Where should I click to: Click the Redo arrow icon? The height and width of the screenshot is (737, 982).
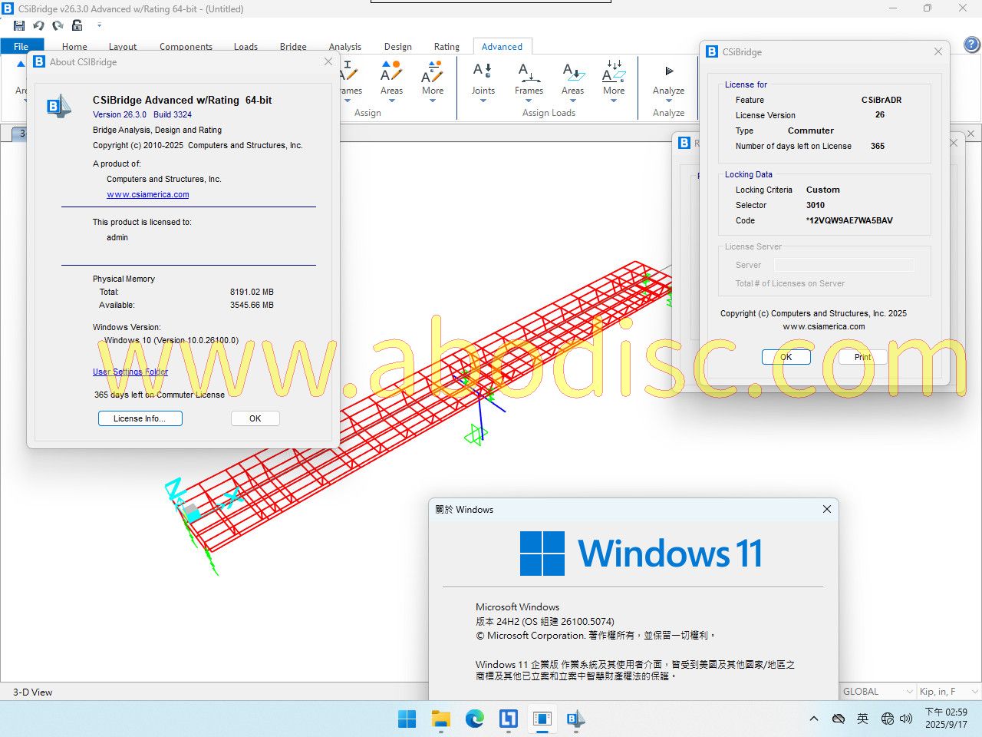tap(58, 25)
